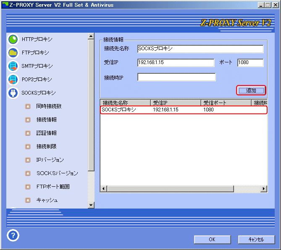Select SOCKSプロキシ label in sidebar

tap(39, 93)
